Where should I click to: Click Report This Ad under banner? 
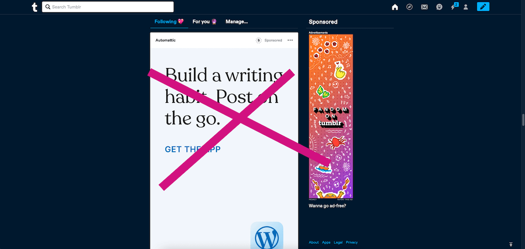point(345,199)
